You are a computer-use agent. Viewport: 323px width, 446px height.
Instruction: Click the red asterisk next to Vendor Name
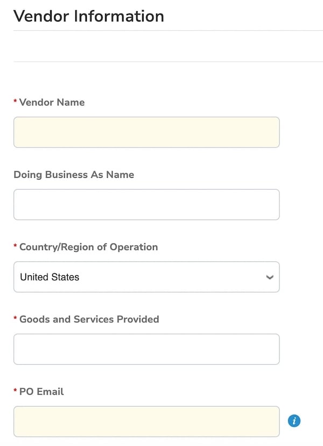15,102
